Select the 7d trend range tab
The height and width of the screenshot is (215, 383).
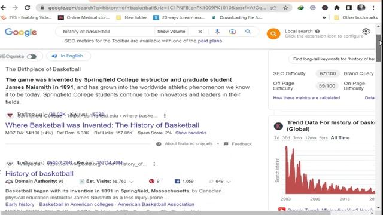pos(276,138)
